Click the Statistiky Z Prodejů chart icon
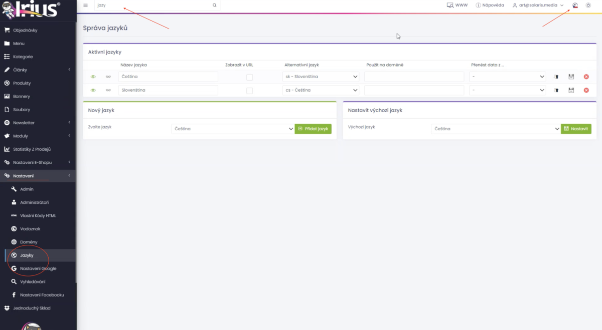This screenshot has height=330, width=602. coord(7,149)
